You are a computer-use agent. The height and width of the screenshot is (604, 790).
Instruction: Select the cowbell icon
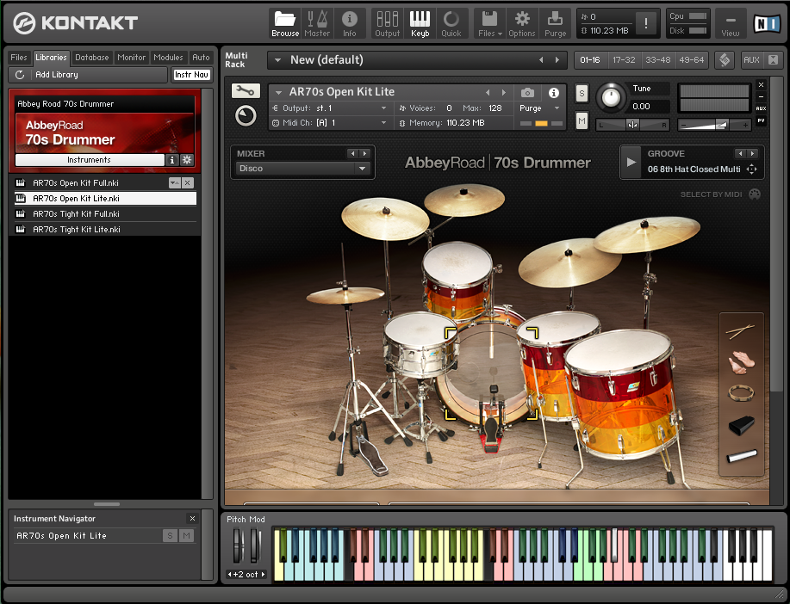(741, 425)
